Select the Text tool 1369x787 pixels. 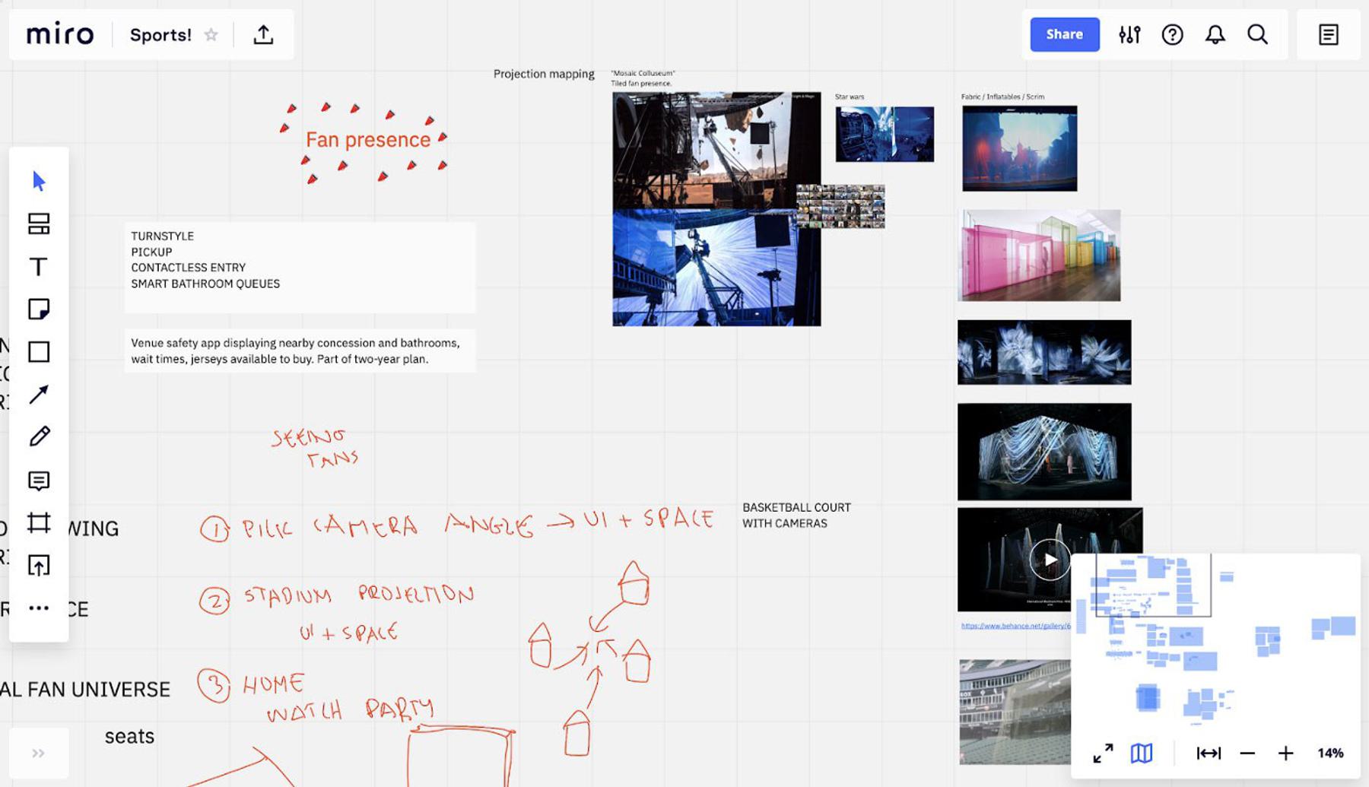point(39,267)
